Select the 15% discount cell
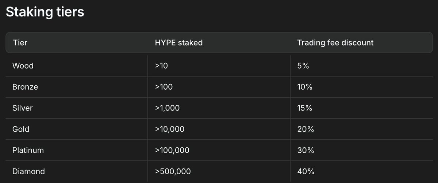This screenshot has width=438, height=183. click(x=306, y=108)
